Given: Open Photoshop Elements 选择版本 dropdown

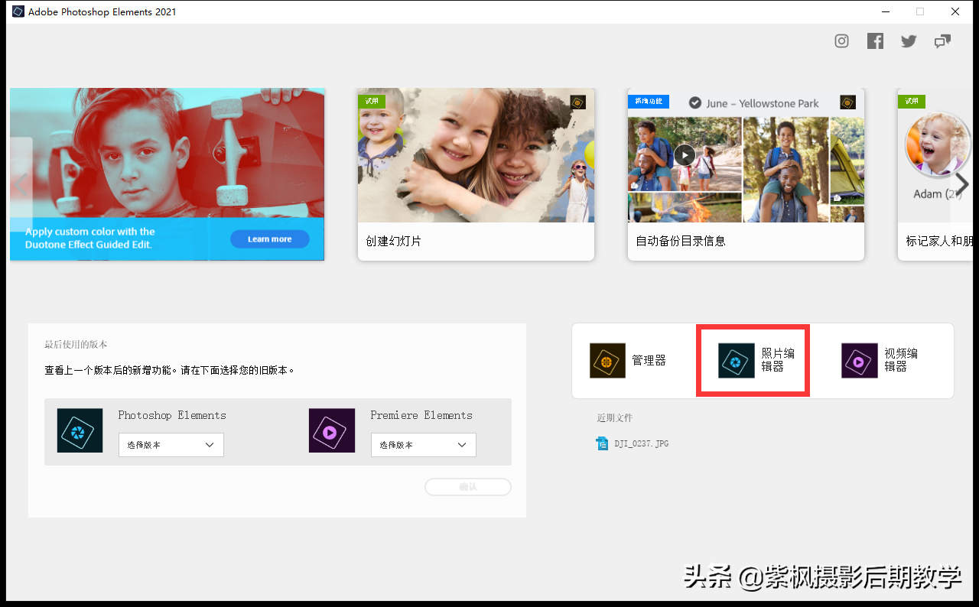Looking at the screenshot, I should (x=171, y=445).
